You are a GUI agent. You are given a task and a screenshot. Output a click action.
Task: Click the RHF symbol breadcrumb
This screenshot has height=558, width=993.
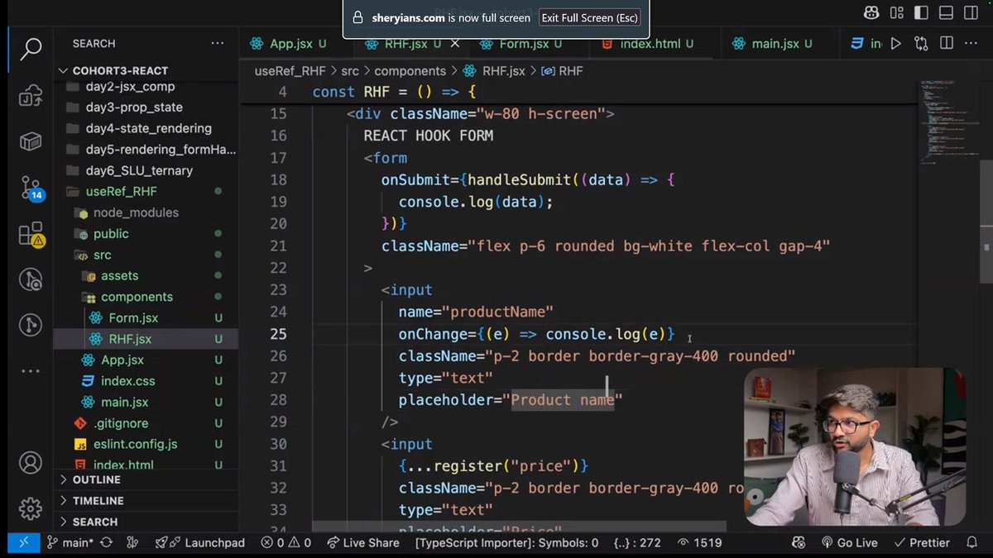pyautogui.click(x=562, y=71)
